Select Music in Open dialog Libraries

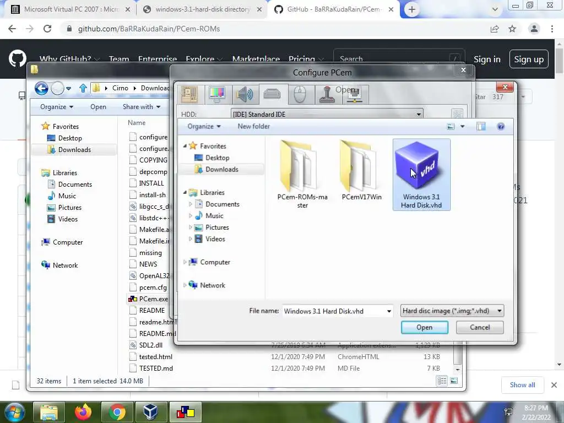(214, 216)
